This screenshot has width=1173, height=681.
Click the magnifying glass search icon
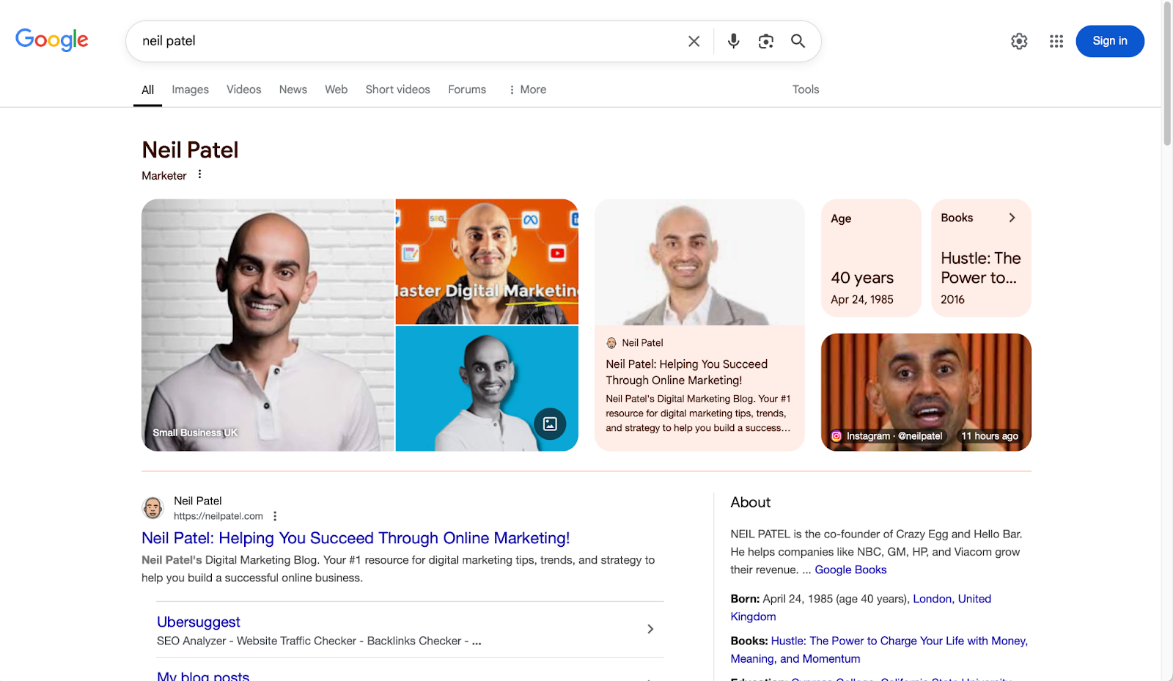tap(798, 41)
